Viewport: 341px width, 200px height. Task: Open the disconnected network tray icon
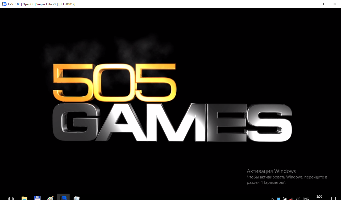click(x=291, y=198)
